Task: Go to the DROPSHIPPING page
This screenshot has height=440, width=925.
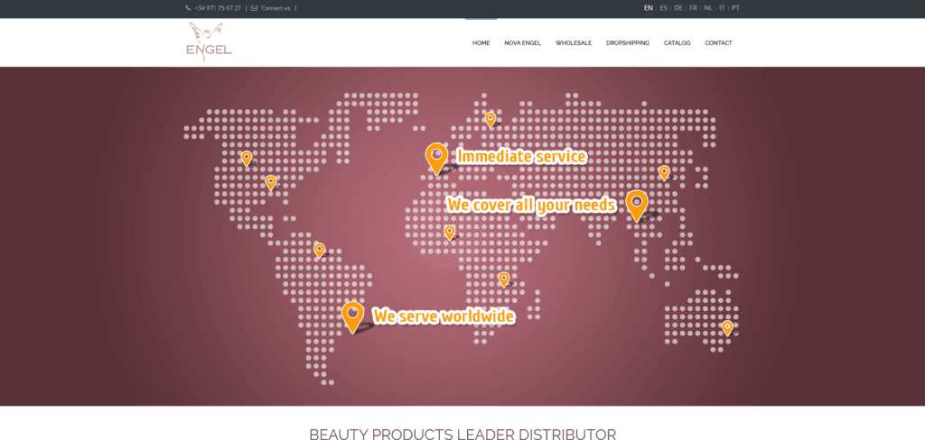Action: pos(628,43)
